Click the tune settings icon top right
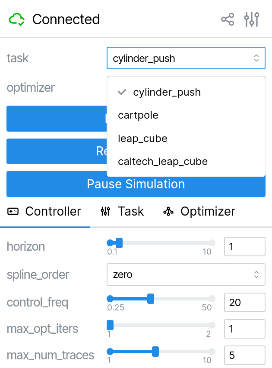Screen dimensions: 272x368 click(252, 19)
